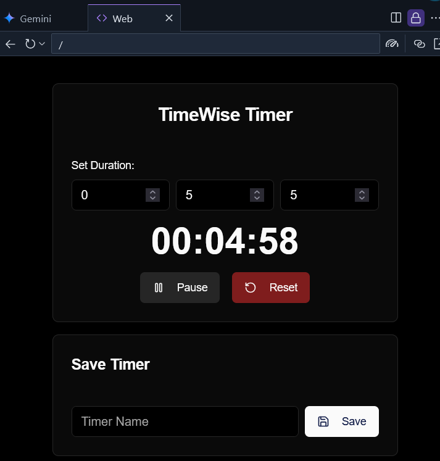Pause the running timer

coord(180,288)
